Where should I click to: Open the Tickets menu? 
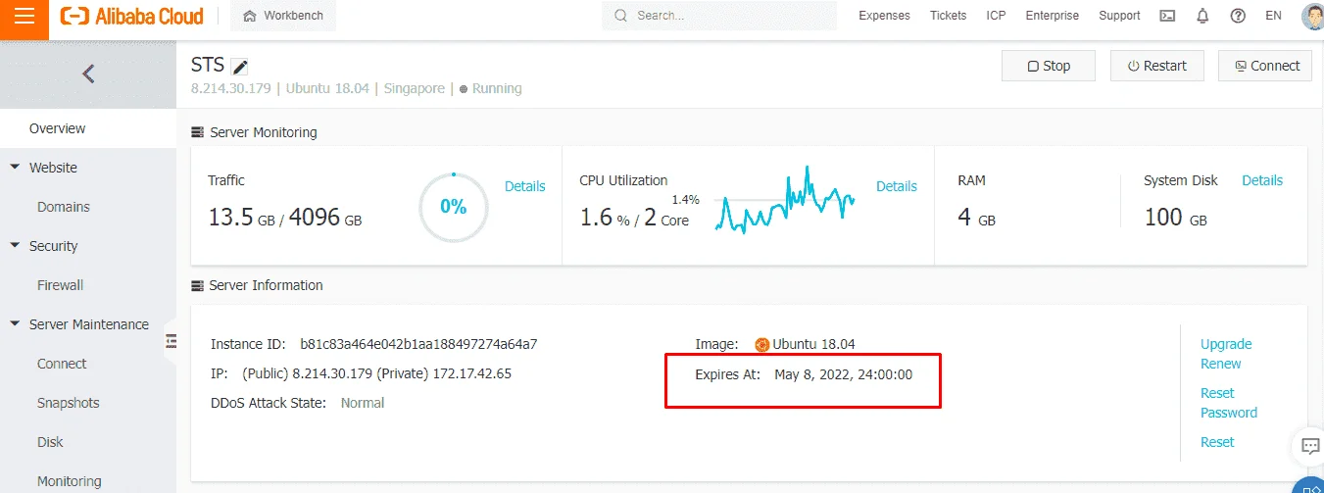948,16
